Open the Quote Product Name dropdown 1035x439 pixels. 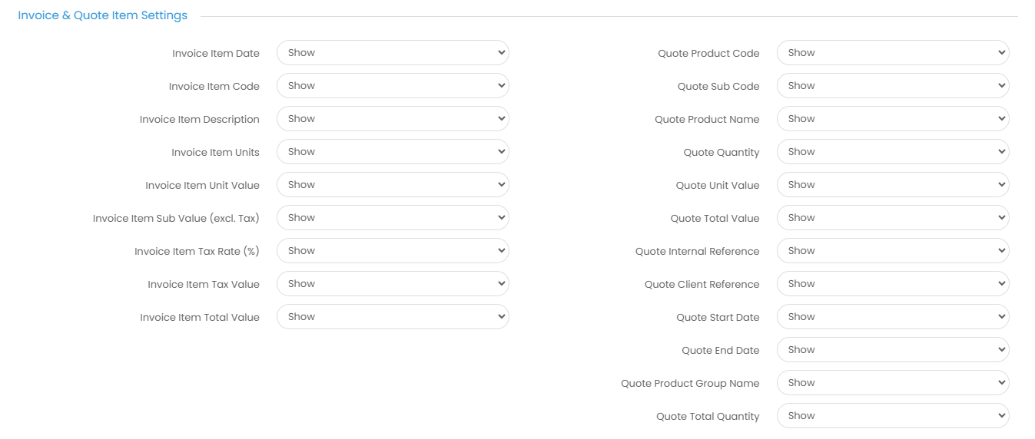[x=892, y=119]
